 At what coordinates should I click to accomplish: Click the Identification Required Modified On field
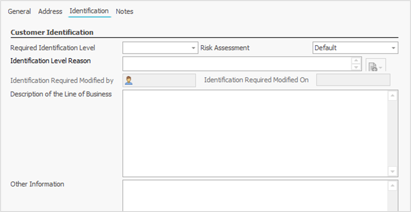353,80
